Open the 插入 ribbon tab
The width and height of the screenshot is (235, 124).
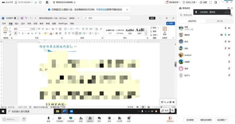17,24
